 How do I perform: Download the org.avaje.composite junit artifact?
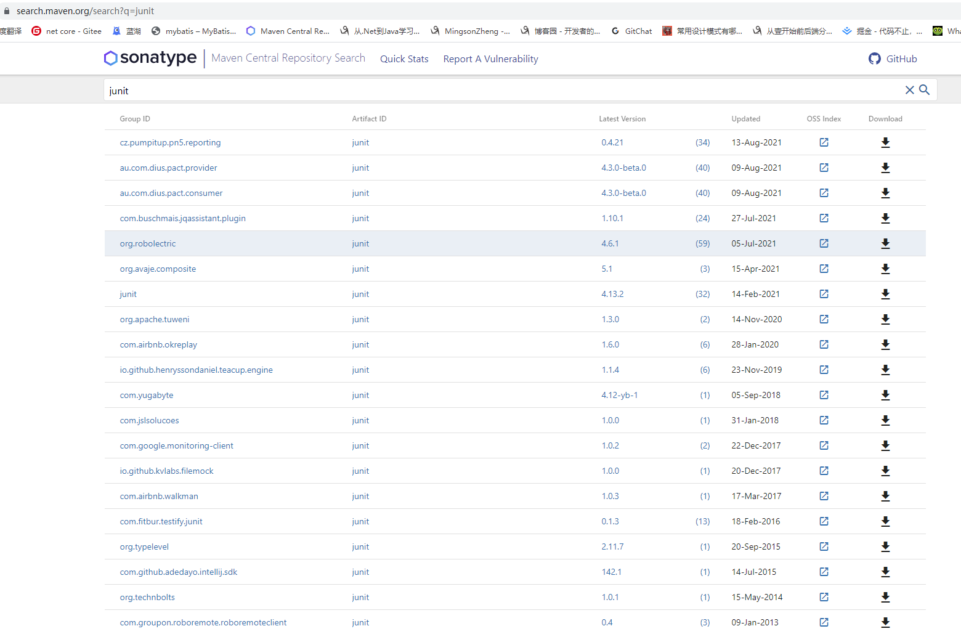(885, 269)
